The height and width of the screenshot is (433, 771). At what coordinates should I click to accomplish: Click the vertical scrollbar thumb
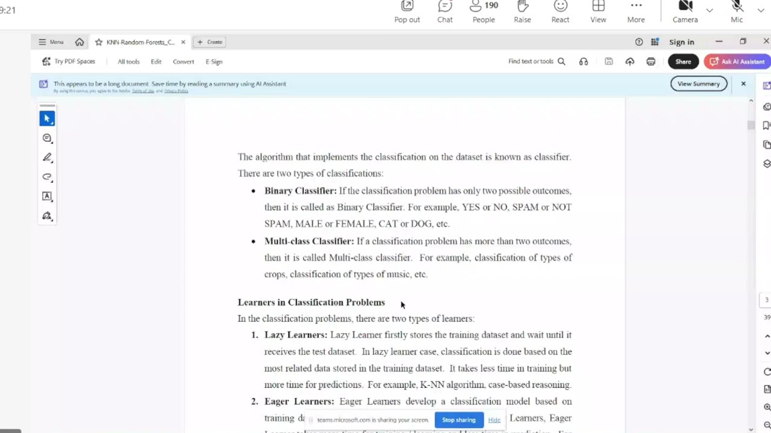(751, 124)
